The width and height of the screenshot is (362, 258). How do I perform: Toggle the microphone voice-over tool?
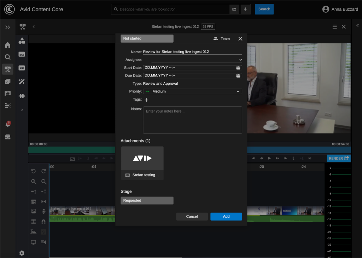(43, 211)
